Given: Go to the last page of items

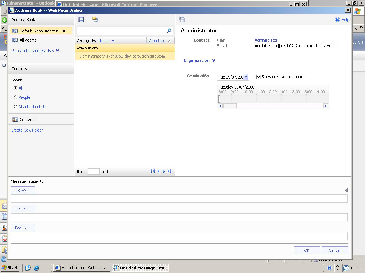Looking at the screenshot, I should coord(170,171).
